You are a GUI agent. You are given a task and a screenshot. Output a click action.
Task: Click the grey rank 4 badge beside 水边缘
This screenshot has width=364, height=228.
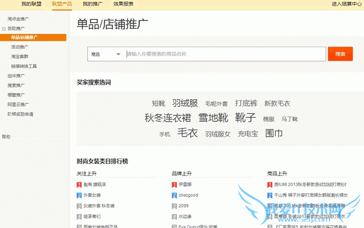[174, 217]
